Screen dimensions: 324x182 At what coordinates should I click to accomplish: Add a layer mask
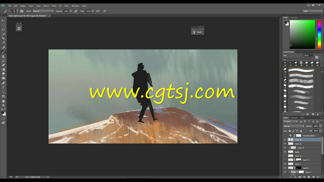pyautogui.click(x=300, y=177)
